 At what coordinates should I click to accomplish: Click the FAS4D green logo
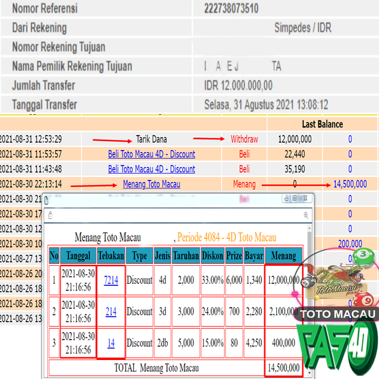pos(337,347)
